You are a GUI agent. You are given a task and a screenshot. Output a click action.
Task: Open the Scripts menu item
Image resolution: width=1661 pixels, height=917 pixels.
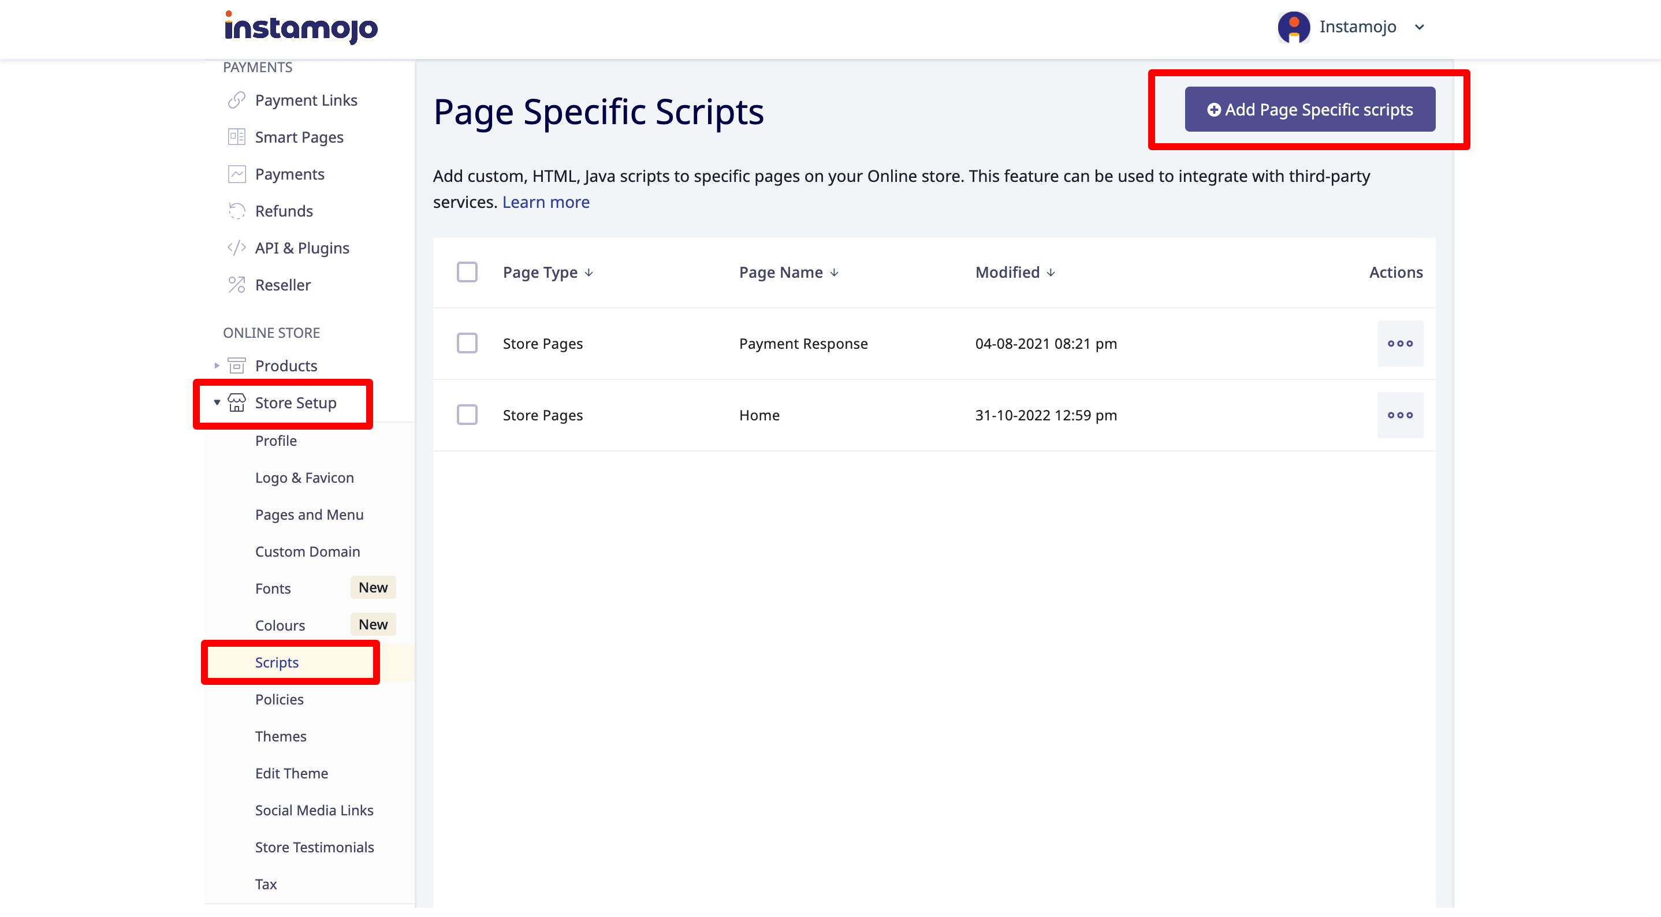[277, 662]
